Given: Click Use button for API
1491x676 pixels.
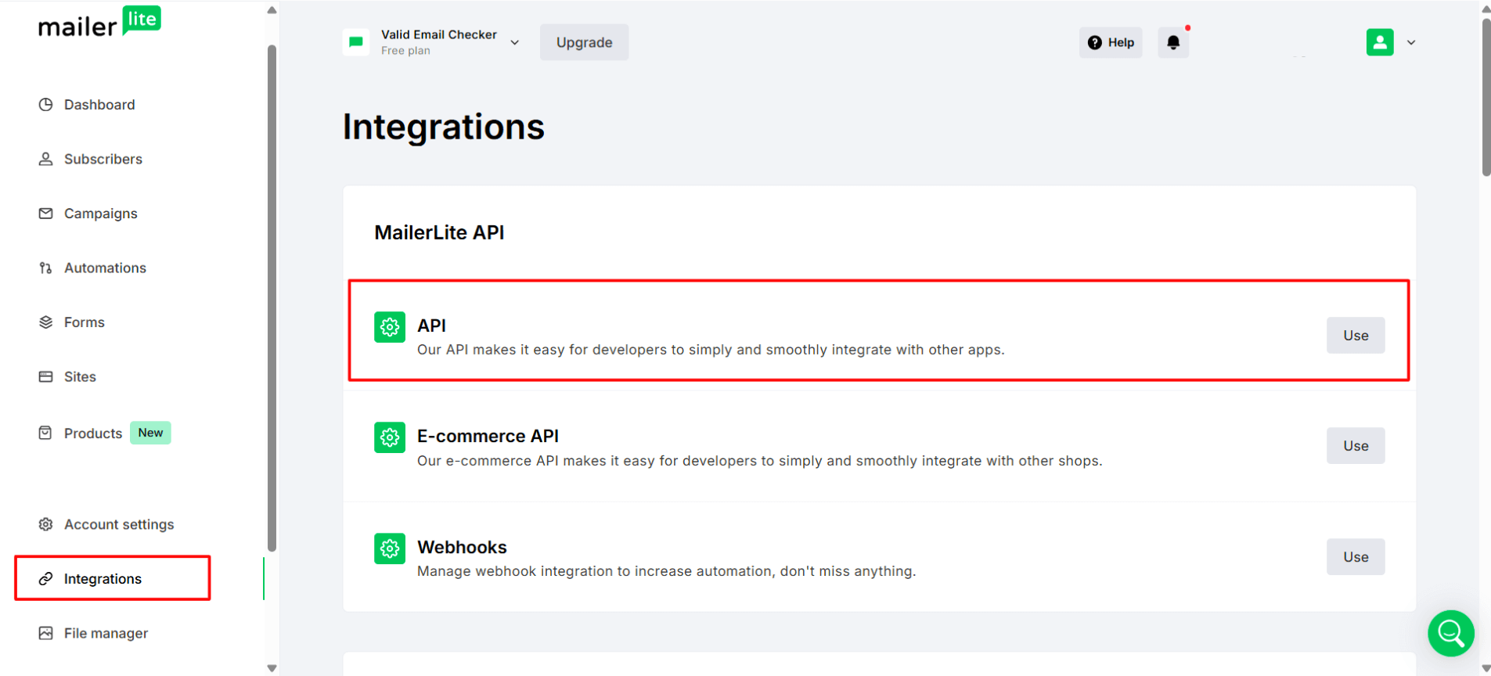Looking at the screenshot, I should [1356, 336].
